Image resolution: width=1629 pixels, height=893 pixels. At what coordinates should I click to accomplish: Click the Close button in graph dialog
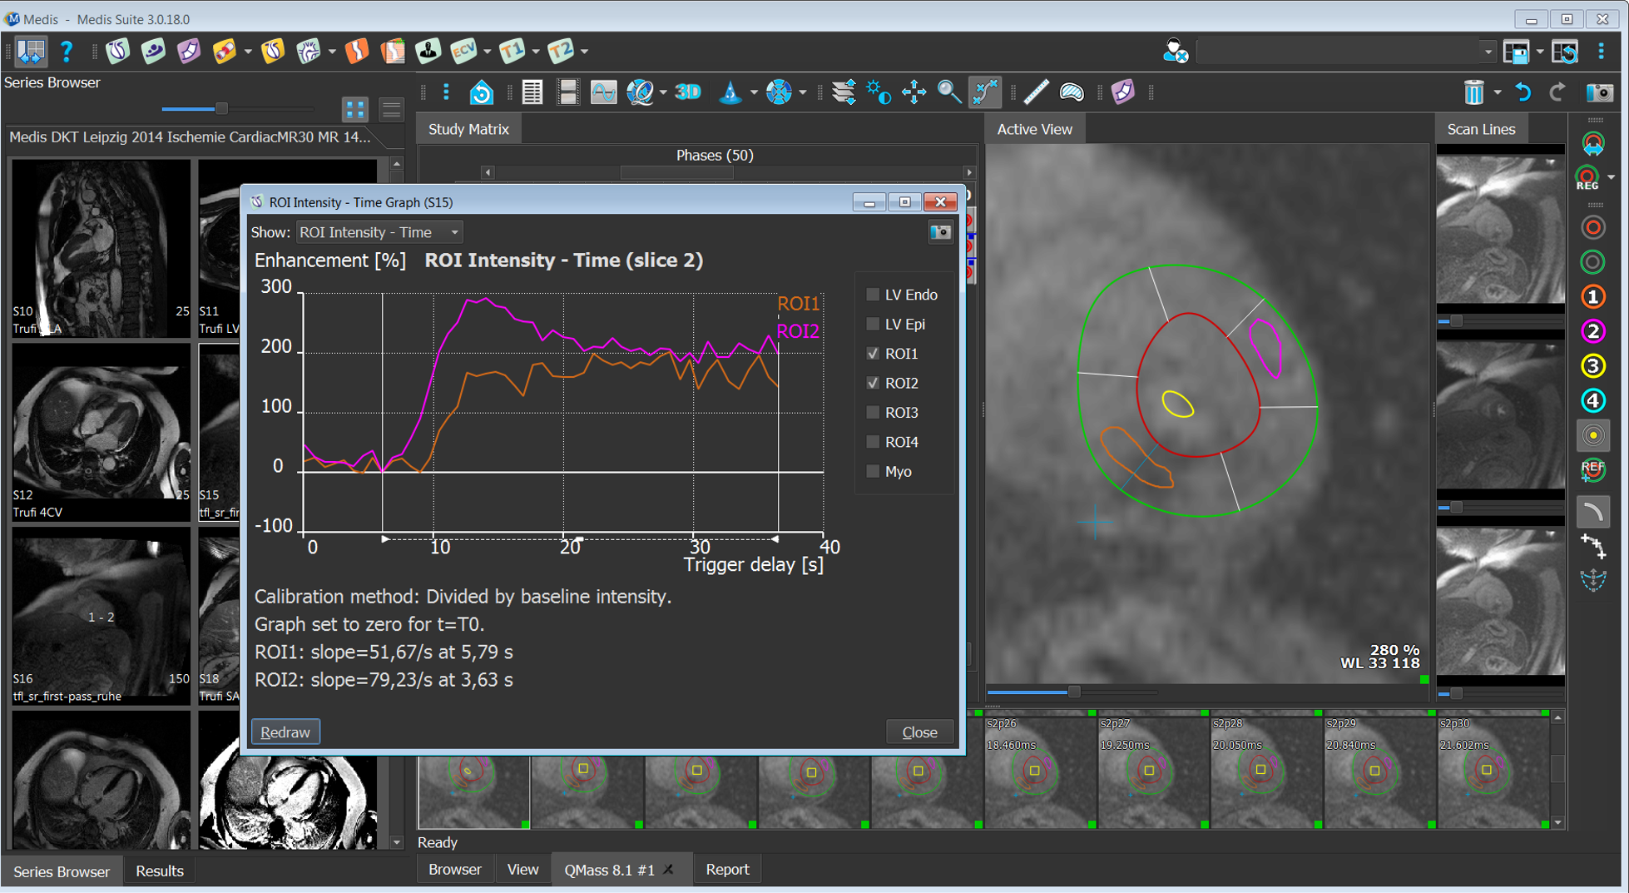click(x=919, y=732)
